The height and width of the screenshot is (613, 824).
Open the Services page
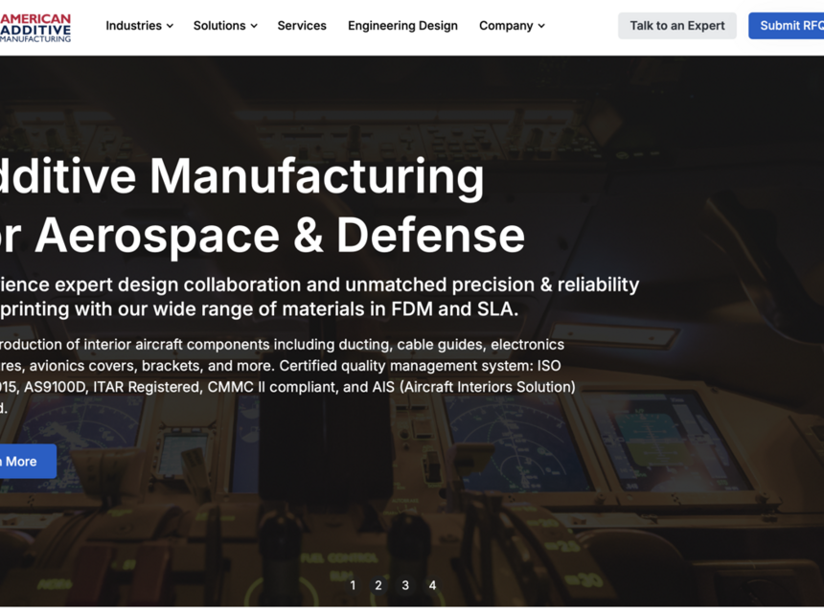point(302,26)
